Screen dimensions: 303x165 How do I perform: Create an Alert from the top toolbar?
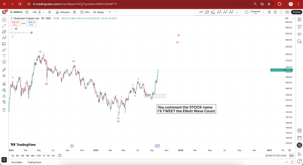pos(85,12)
